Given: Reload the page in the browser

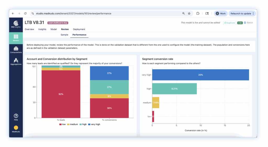Looking at the screenshot, I should (25, 14).
